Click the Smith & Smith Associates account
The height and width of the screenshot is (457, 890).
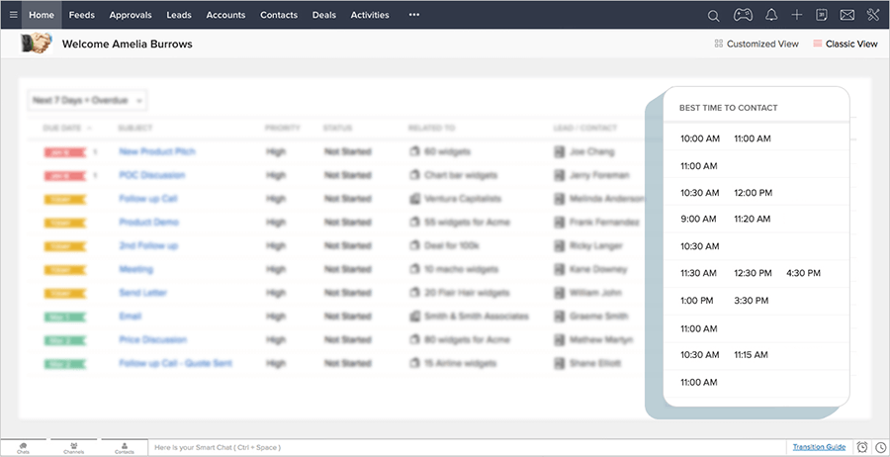(477, 317)
